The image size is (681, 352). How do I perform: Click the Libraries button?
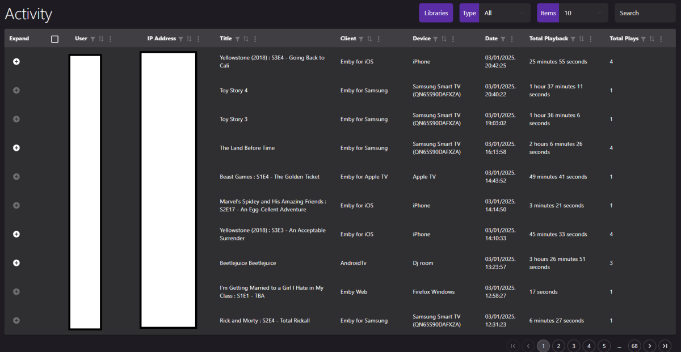[x=435, y=12]
